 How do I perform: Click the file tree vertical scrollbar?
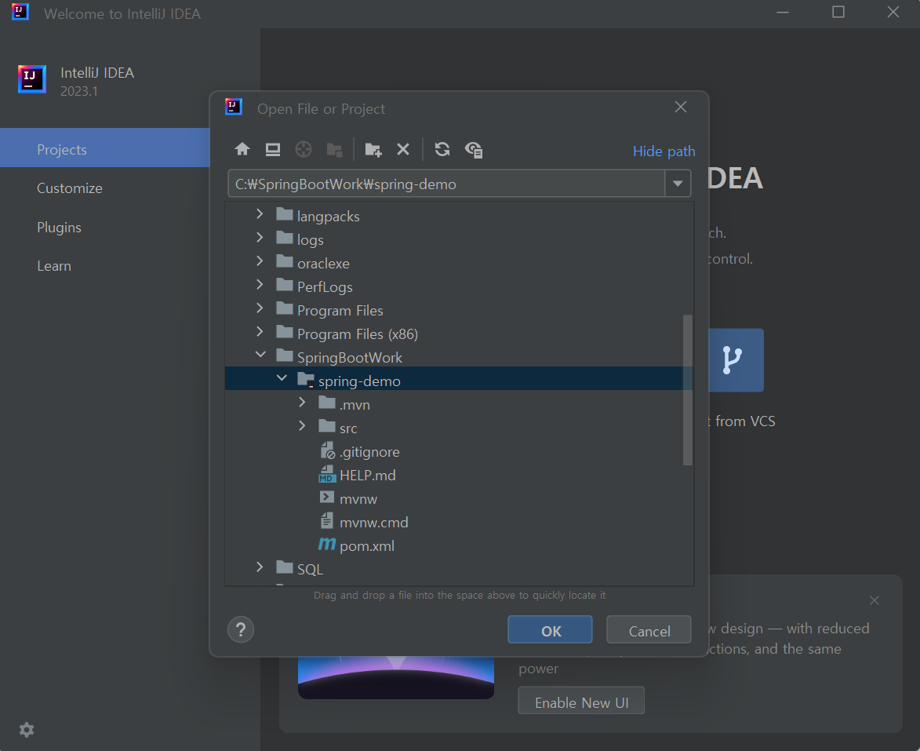(688, 390)
